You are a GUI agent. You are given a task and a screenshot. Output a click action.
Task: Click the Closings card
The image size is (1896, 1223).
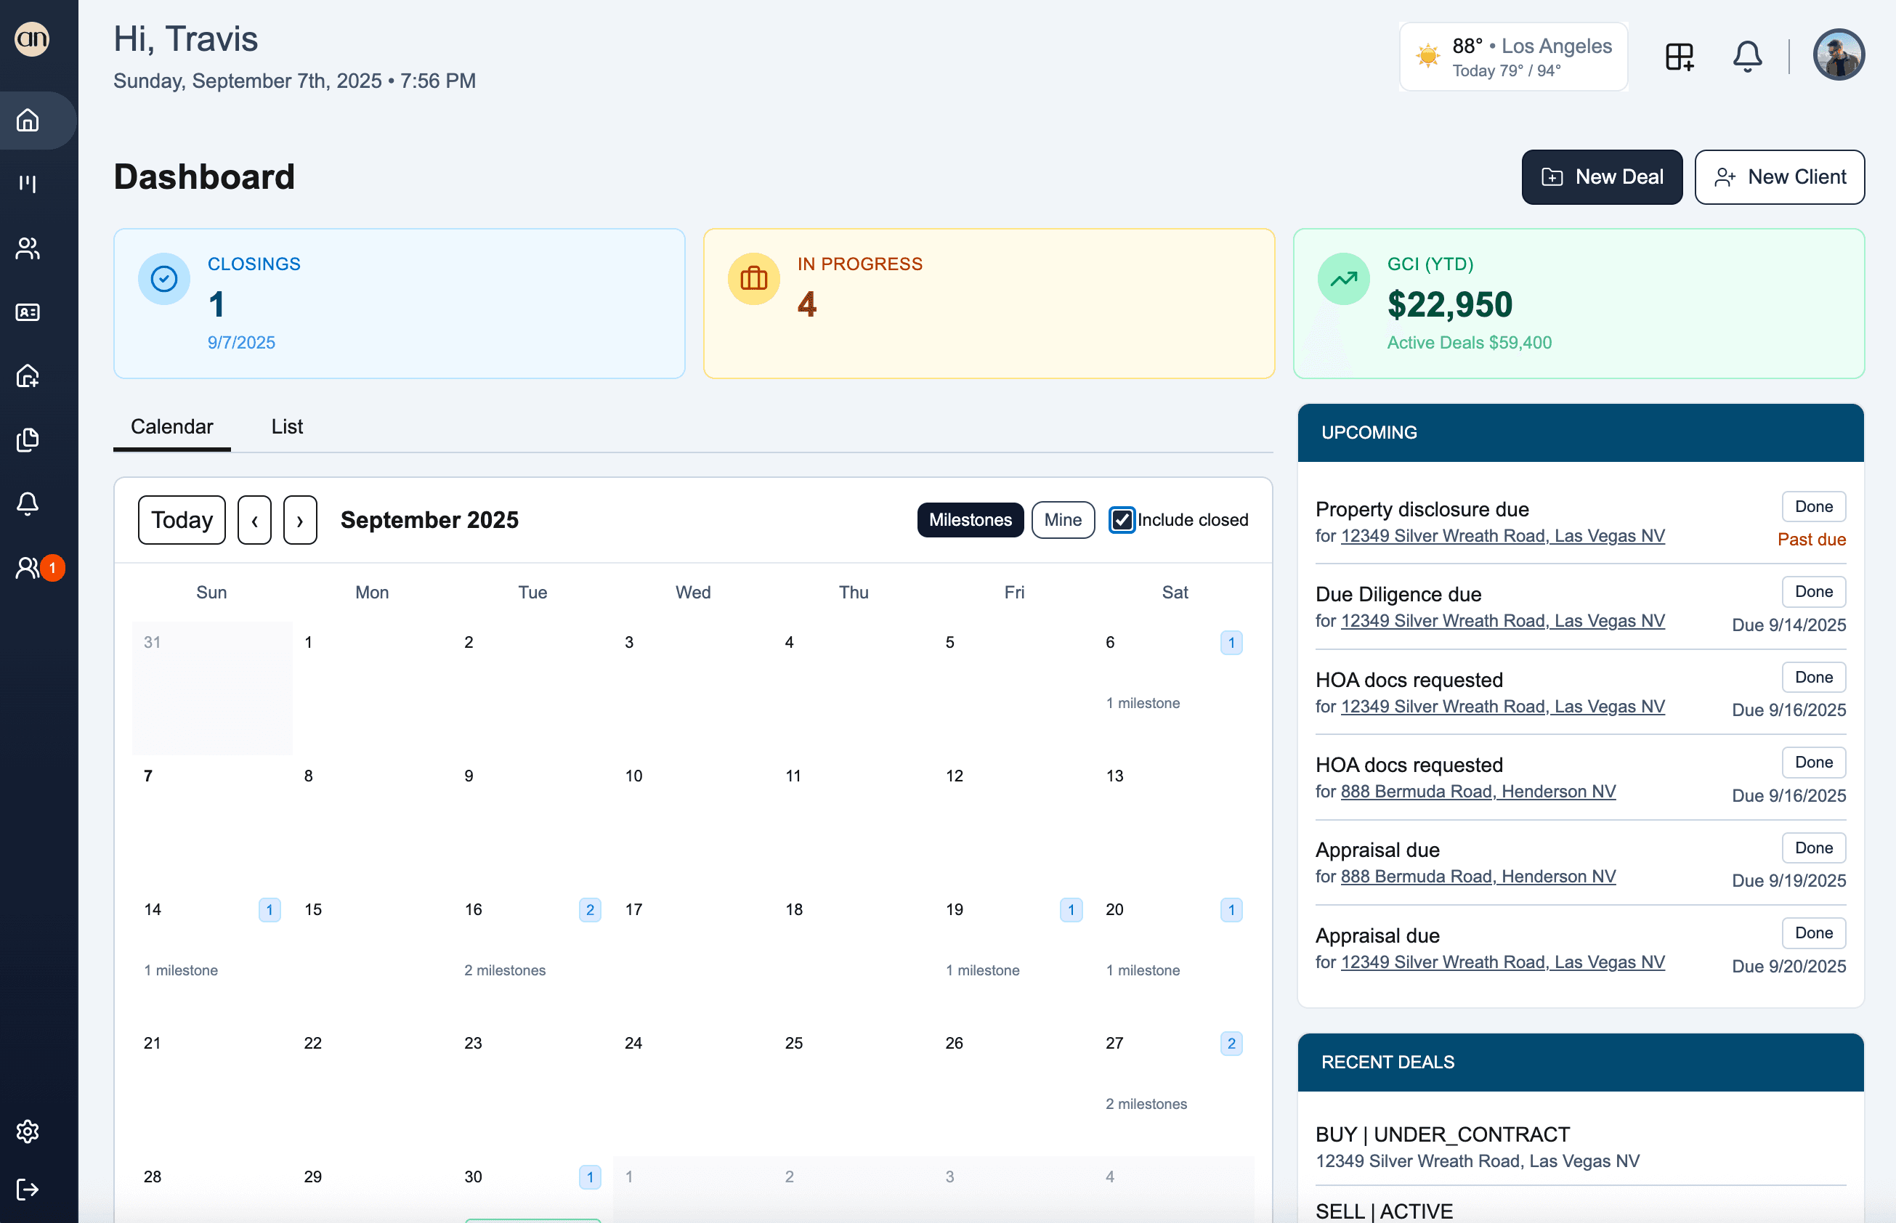(400, 304)
